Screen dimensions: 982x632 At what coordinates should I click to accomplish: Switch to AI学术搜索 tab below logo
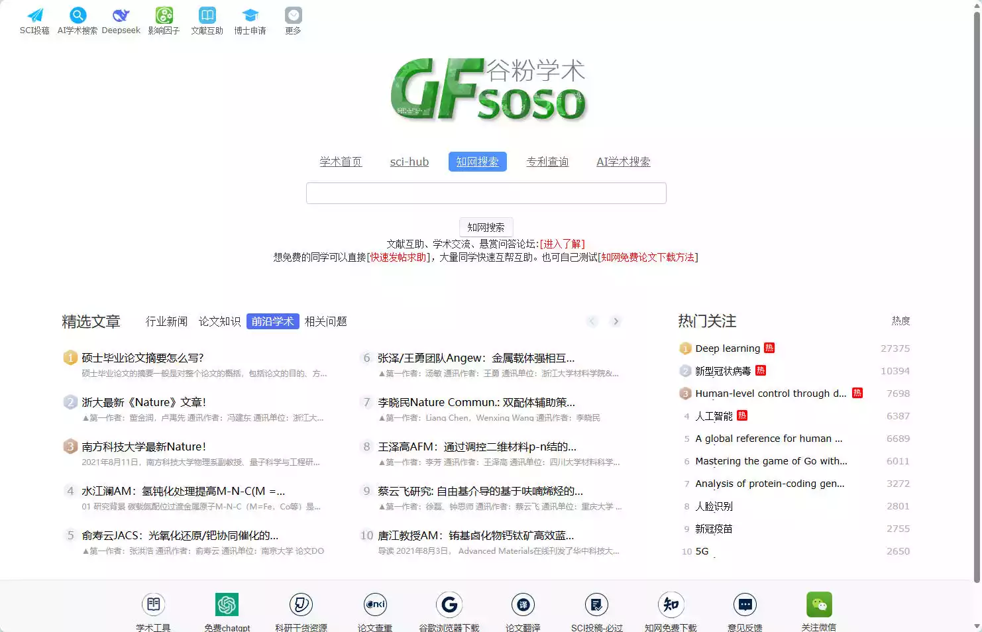click(624, 162)
